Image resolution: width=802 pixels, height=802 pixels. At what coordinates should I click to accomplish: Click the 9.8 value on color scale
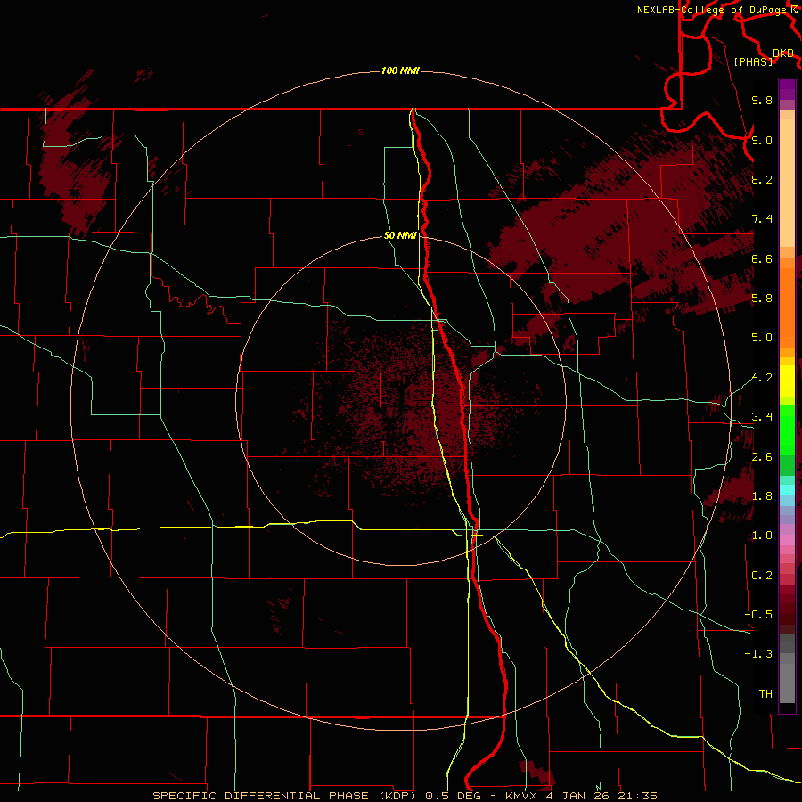[762, 100]
